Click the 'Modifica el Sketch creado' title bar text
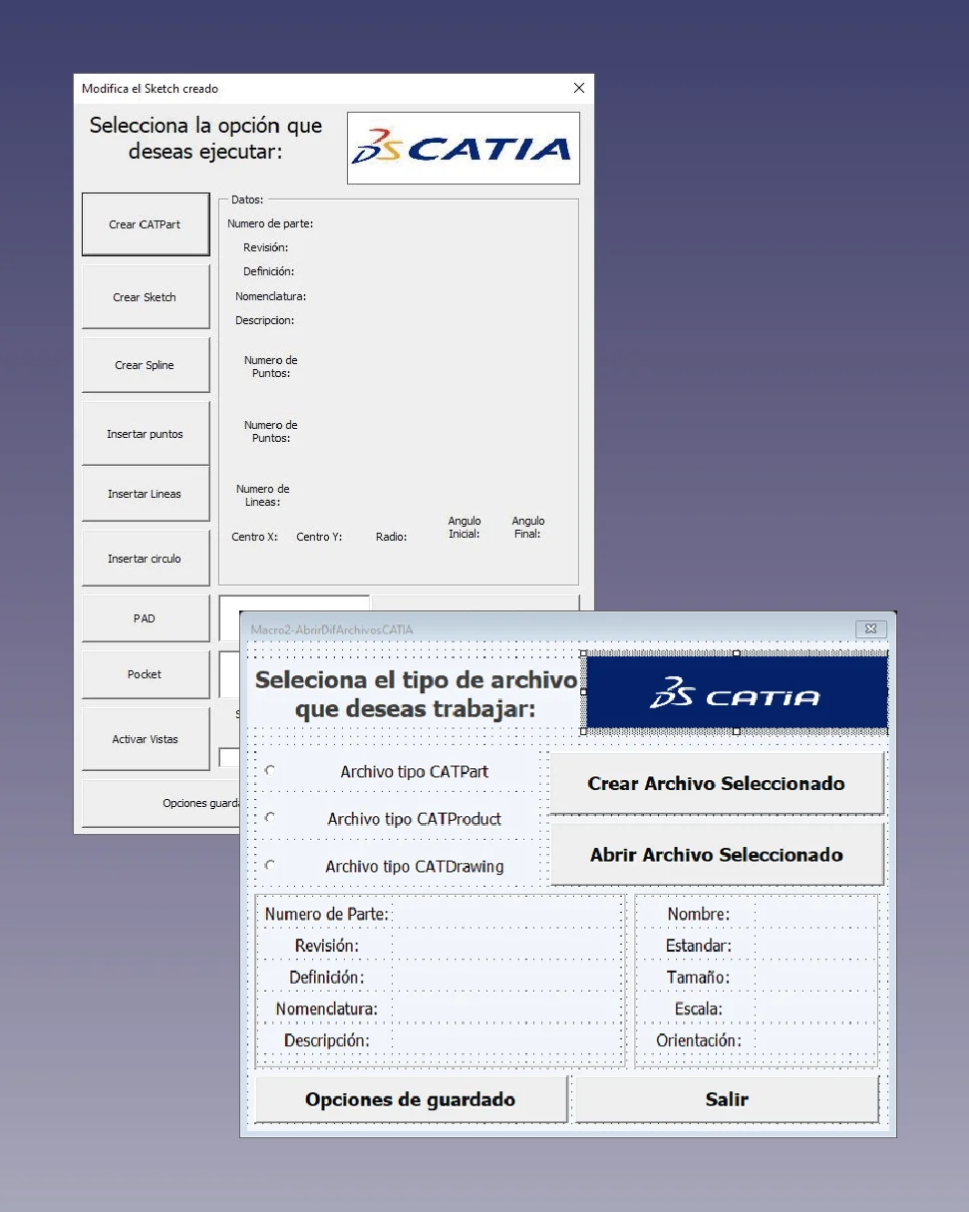Viewport: 969px width, 1212px height. 151,89
